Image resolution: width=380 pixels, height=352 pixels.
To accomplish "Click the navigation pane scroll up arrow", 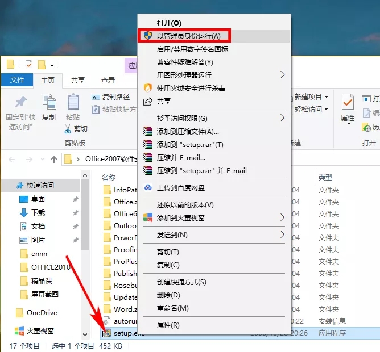I will [85, 175].
